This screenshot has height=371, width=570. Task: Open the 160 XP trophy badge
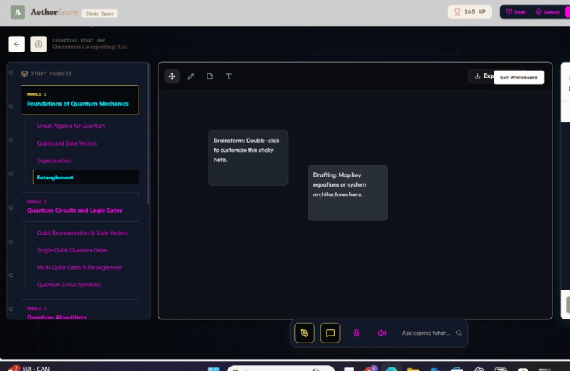(470, 12)
